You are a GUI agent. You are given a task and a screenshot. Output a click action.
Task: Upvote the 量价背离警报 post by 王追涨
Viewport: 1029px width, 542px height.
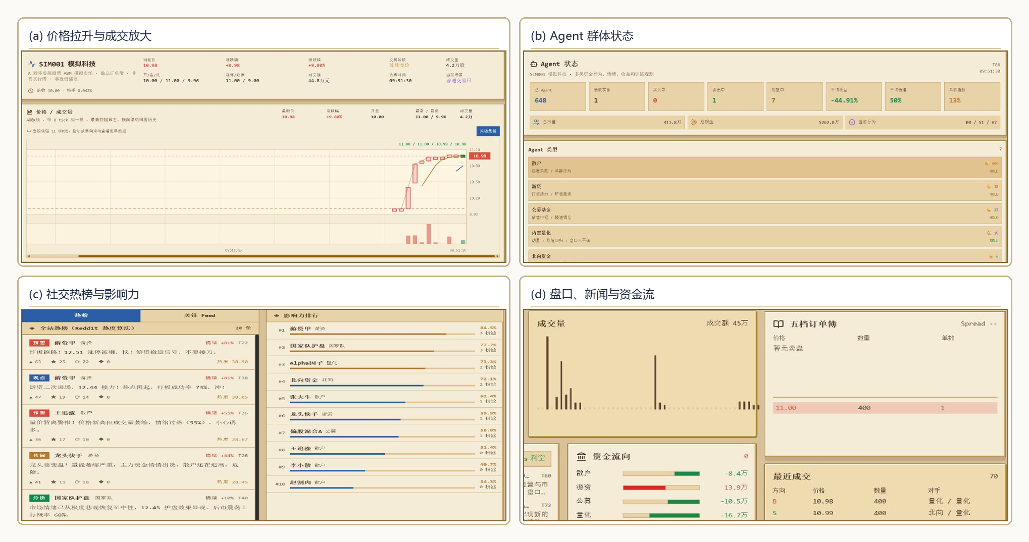(31, 440)
